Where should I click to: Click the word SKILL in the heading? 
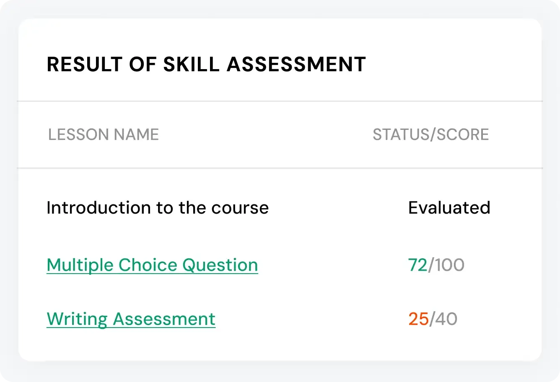pos(191,65)
